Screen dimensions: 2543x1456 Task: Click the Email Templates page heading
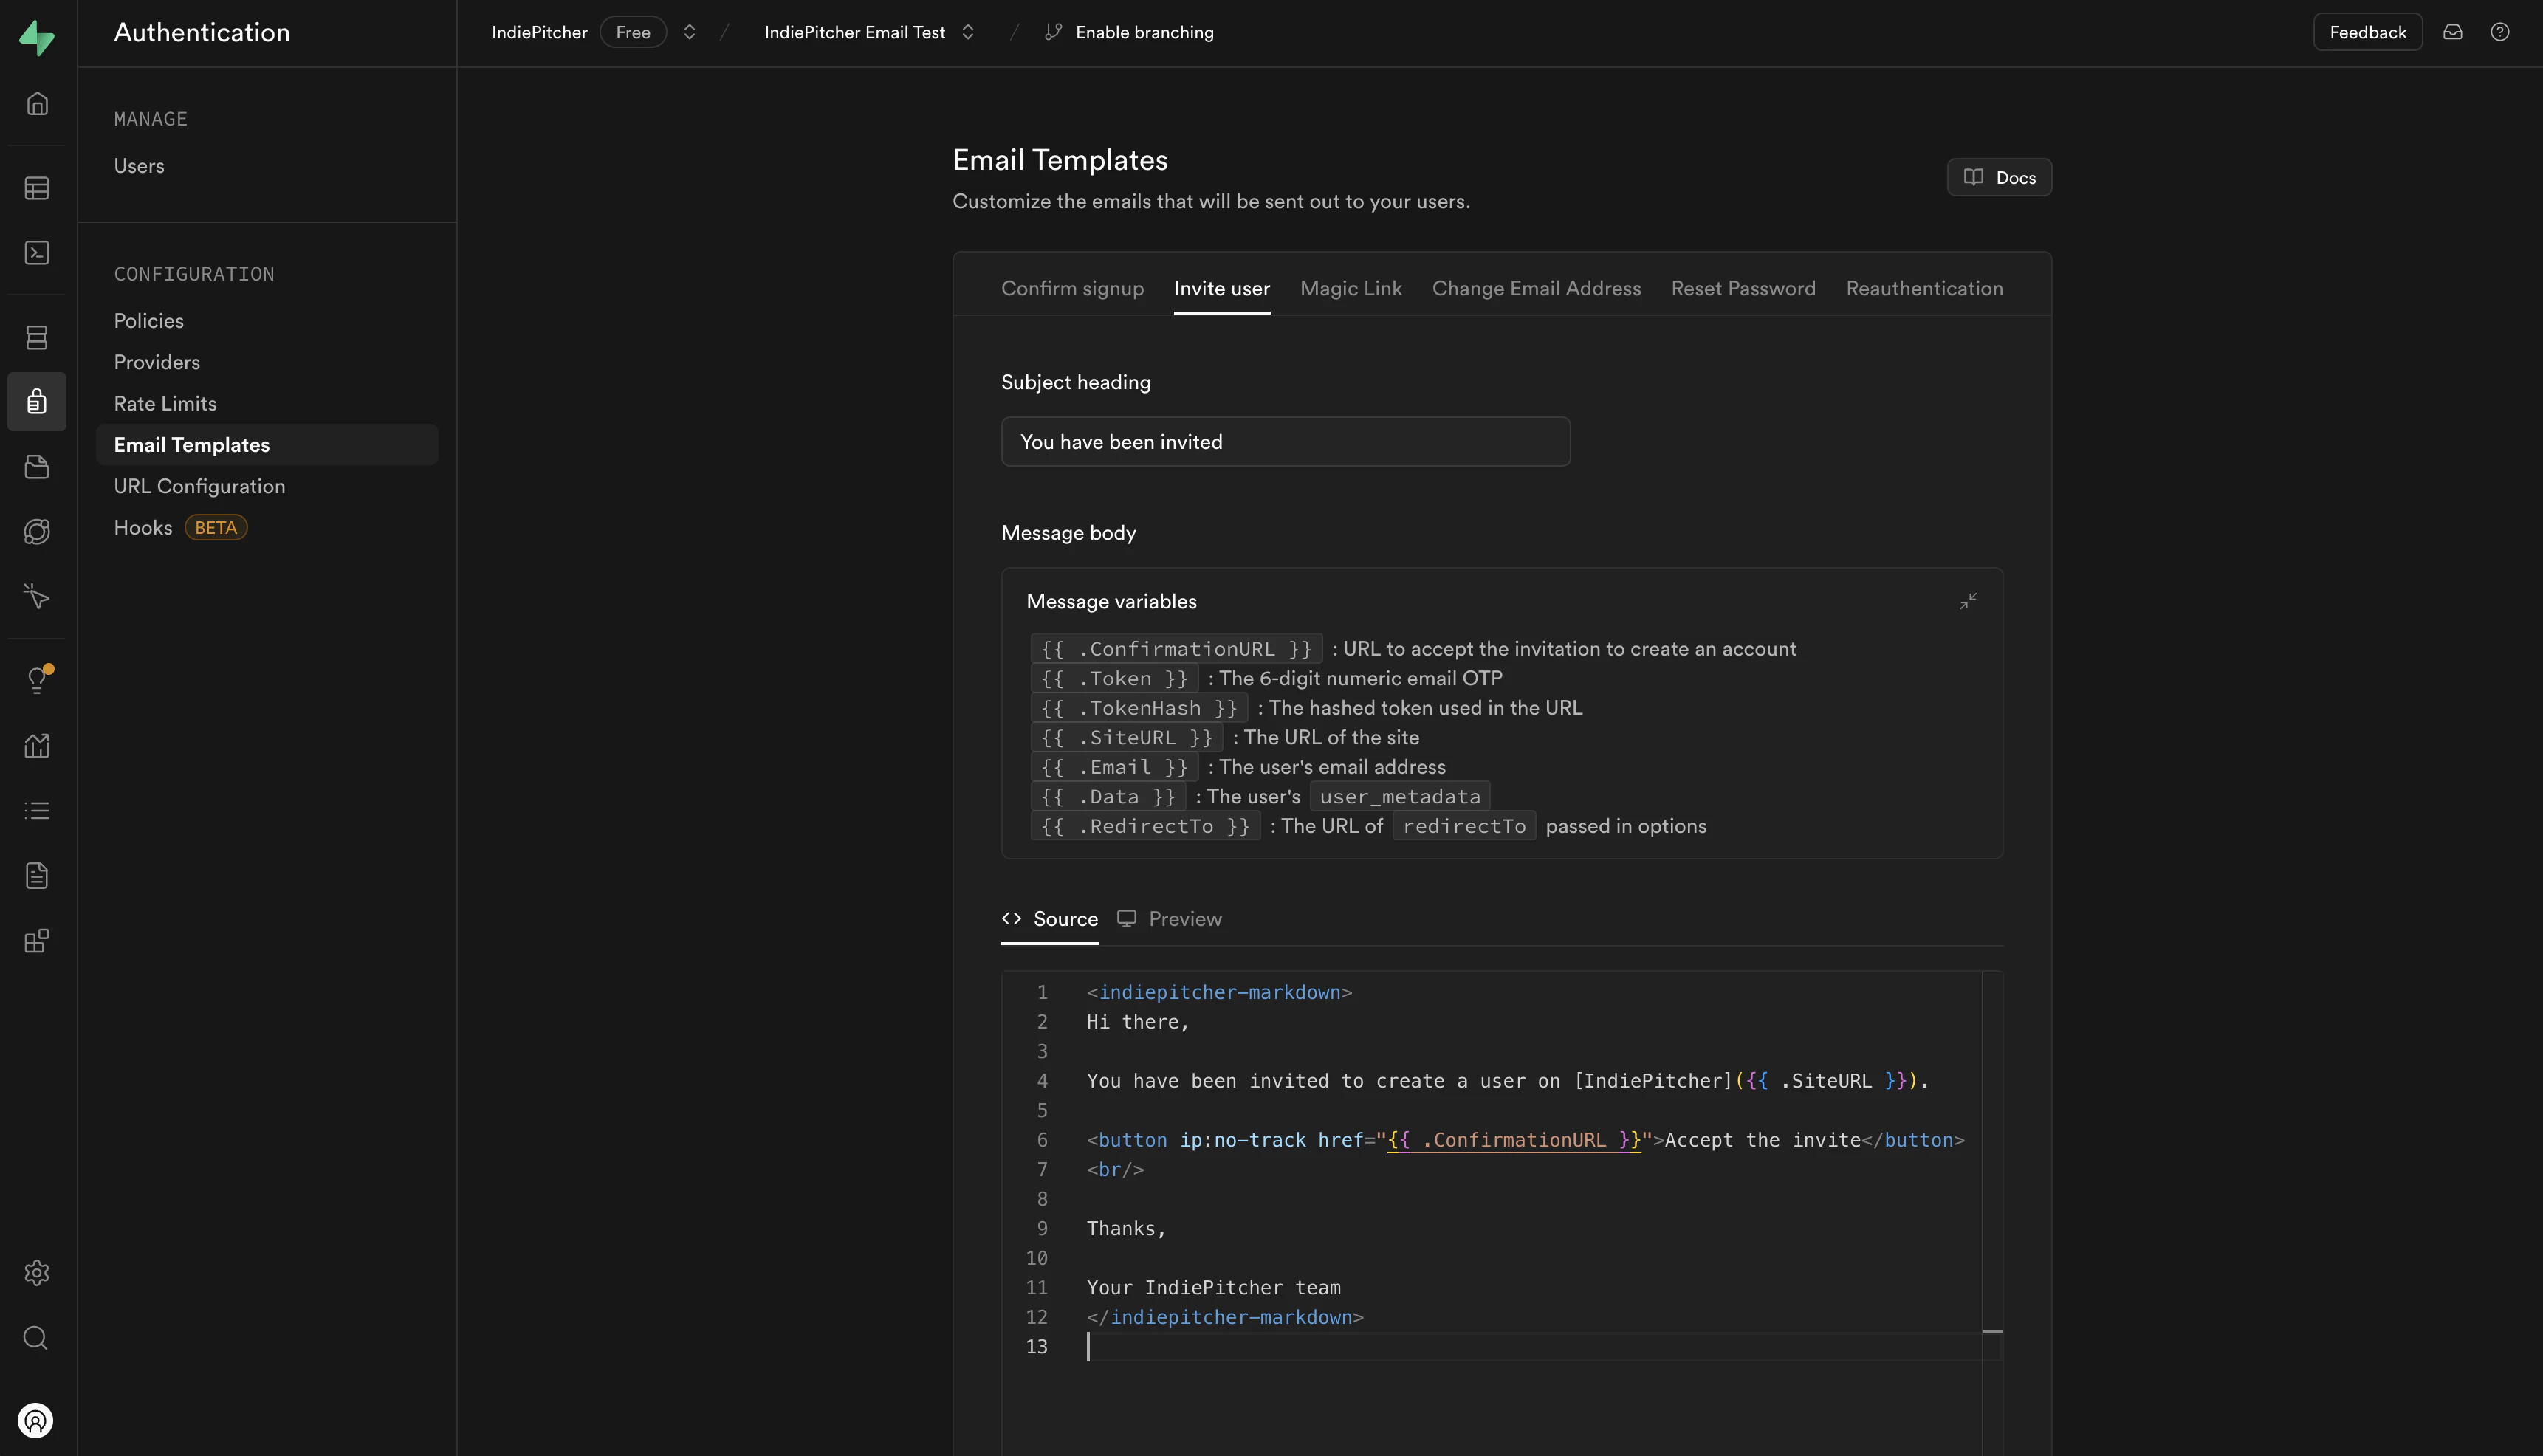pyautogui.click(x=1059, y=159)
